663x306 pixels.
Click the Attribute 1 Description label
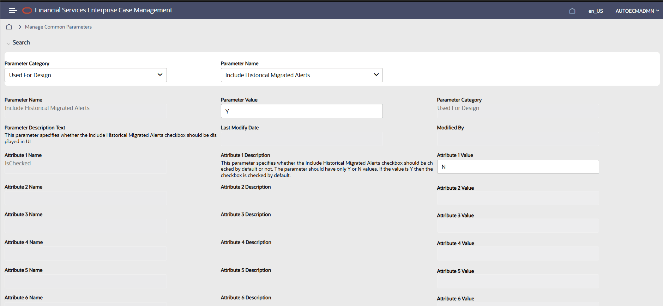tap(245, 155)
